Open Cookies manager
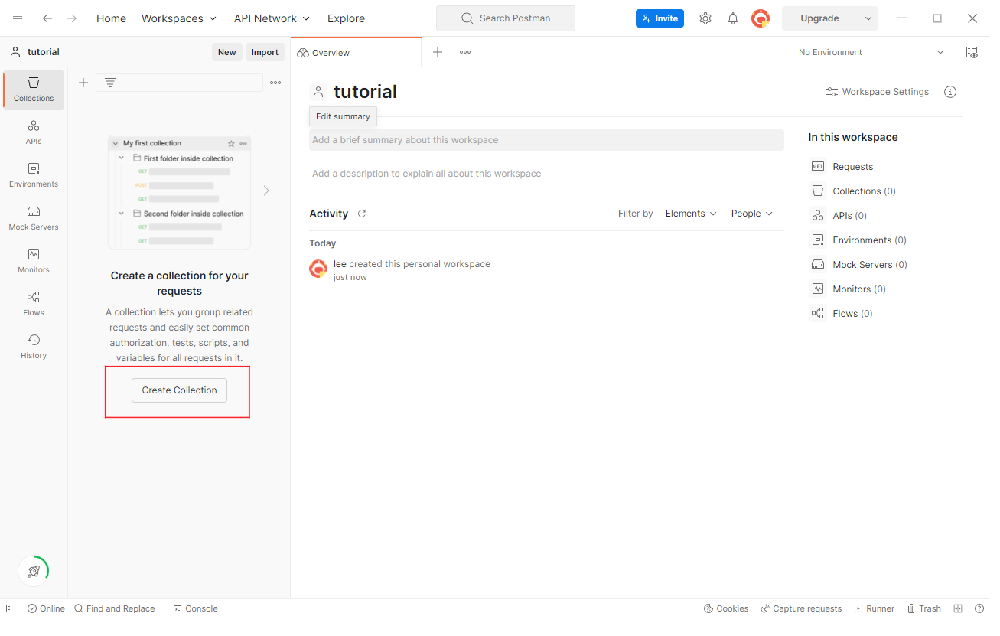This screenshot has width=1000, height=636. (726, 608)
